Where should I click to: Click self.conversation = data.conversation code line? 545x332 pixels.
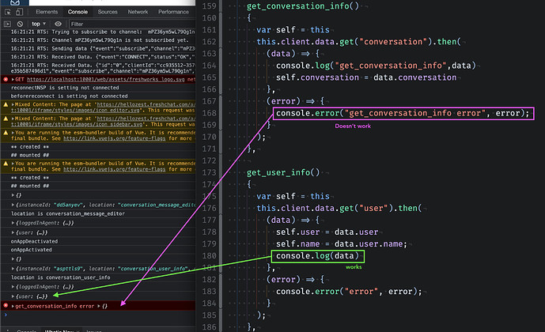(366, 77)
